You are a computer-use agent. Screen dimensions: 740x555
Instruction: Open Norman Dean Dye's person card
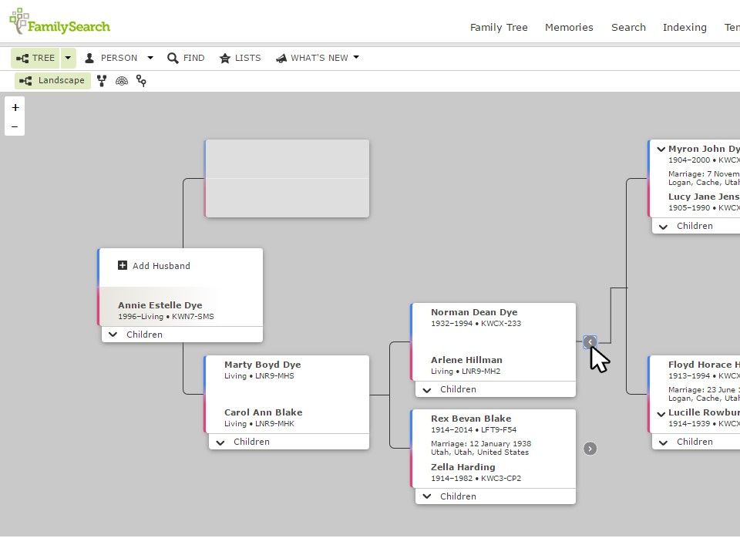[474, 312]
